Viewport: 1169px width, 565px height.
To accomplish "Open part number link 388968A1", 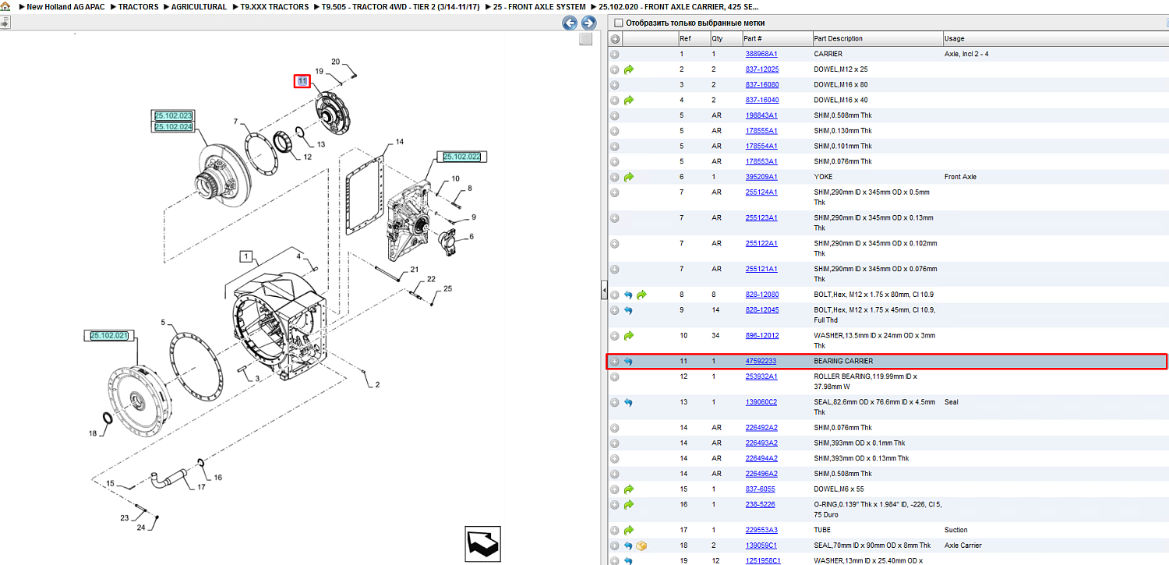I will (761, 54).
